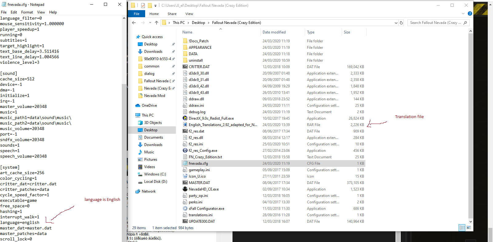Open the Explorer Share ribbon tab
The height and width of the screenshot is (242, 493).
point(172,14)
